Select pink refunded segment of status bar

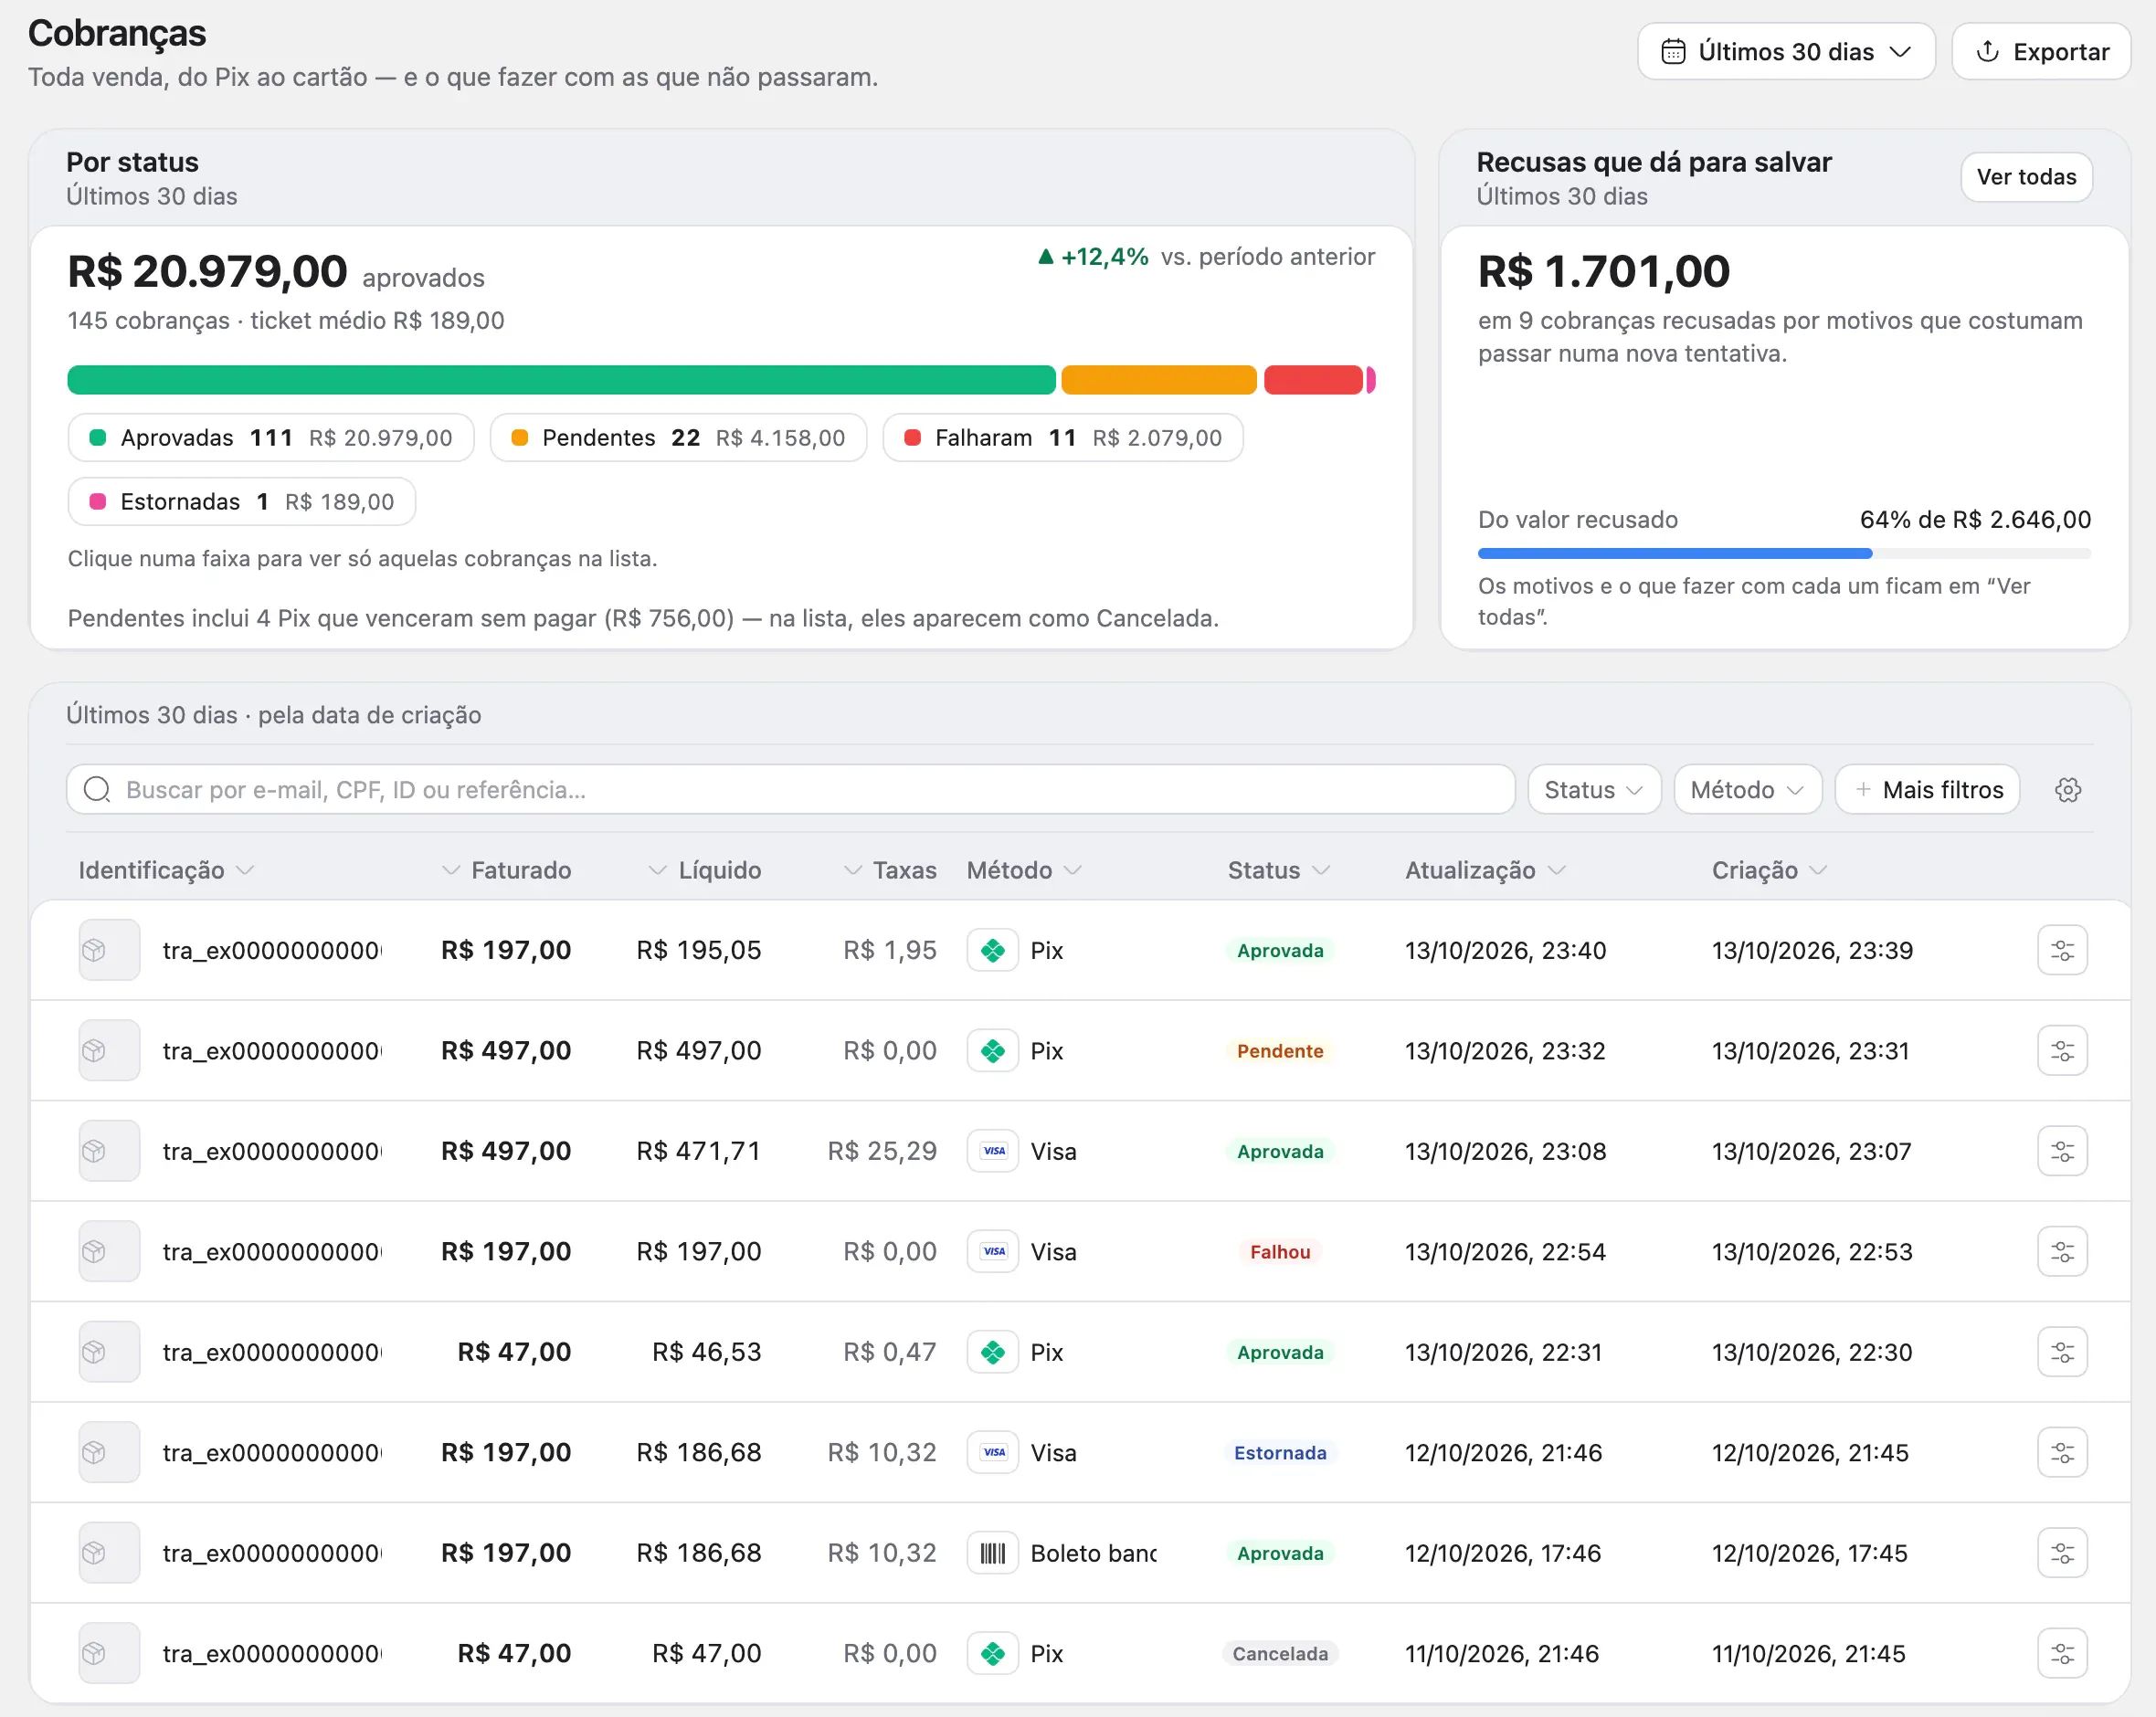tap(1371, 380)
